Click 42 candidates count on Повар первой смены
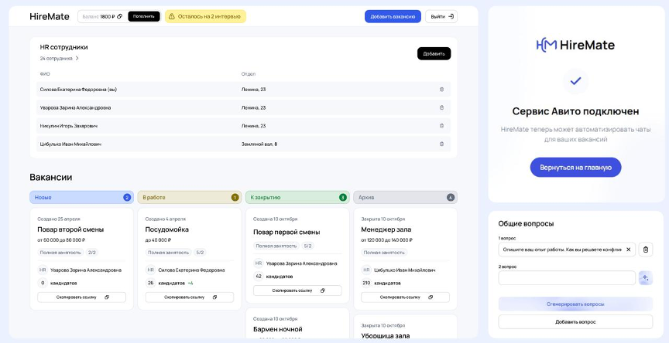The width and height of the screenshot is (669, 343). 259,277
